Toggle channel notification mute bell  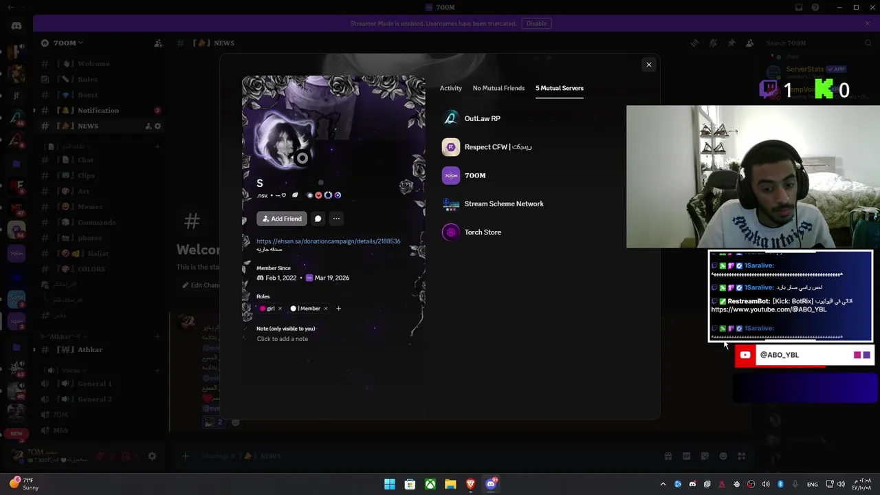[713, 43]
